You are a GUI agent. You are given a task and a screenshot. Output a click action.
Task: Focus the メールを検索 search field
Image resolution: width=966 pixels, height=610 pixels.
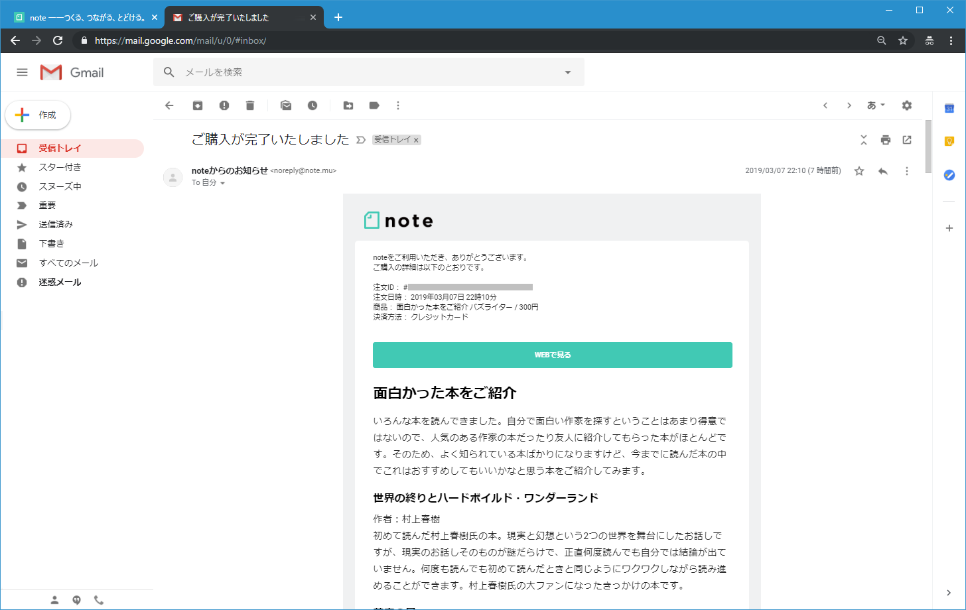tap(368, 72)
